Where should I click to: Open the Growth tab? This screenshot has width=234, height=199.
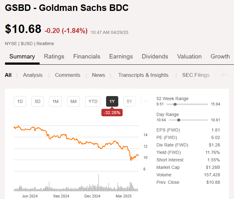(x=220, y=57)
